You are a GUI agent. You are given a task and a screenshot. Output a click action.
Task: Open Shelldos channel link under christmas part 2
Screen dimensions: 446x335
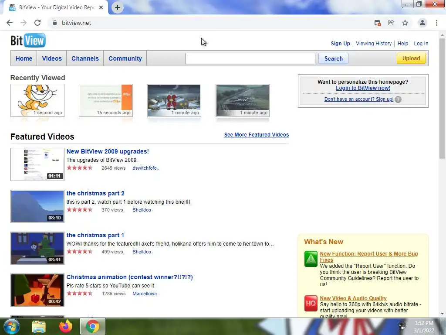point(142,210)
